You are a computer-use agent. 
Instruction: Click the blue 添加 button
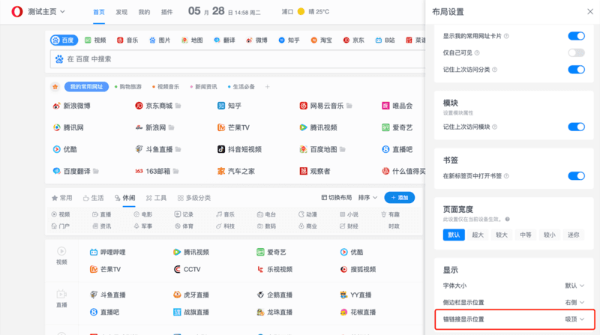(400, 198)
